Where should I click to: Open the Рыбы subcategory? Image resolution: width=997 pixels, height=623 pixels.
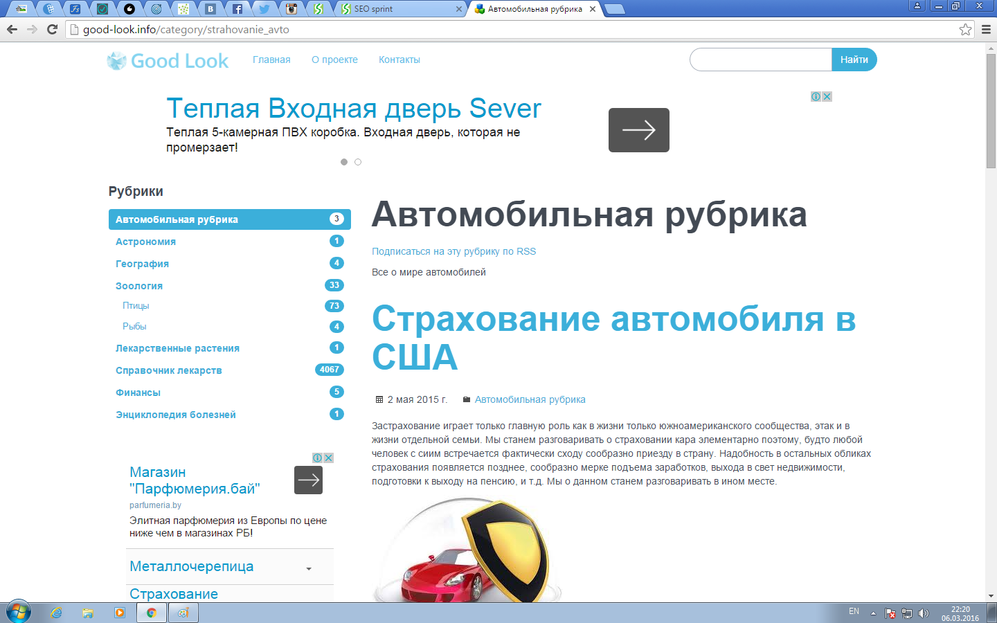[134, 326]
